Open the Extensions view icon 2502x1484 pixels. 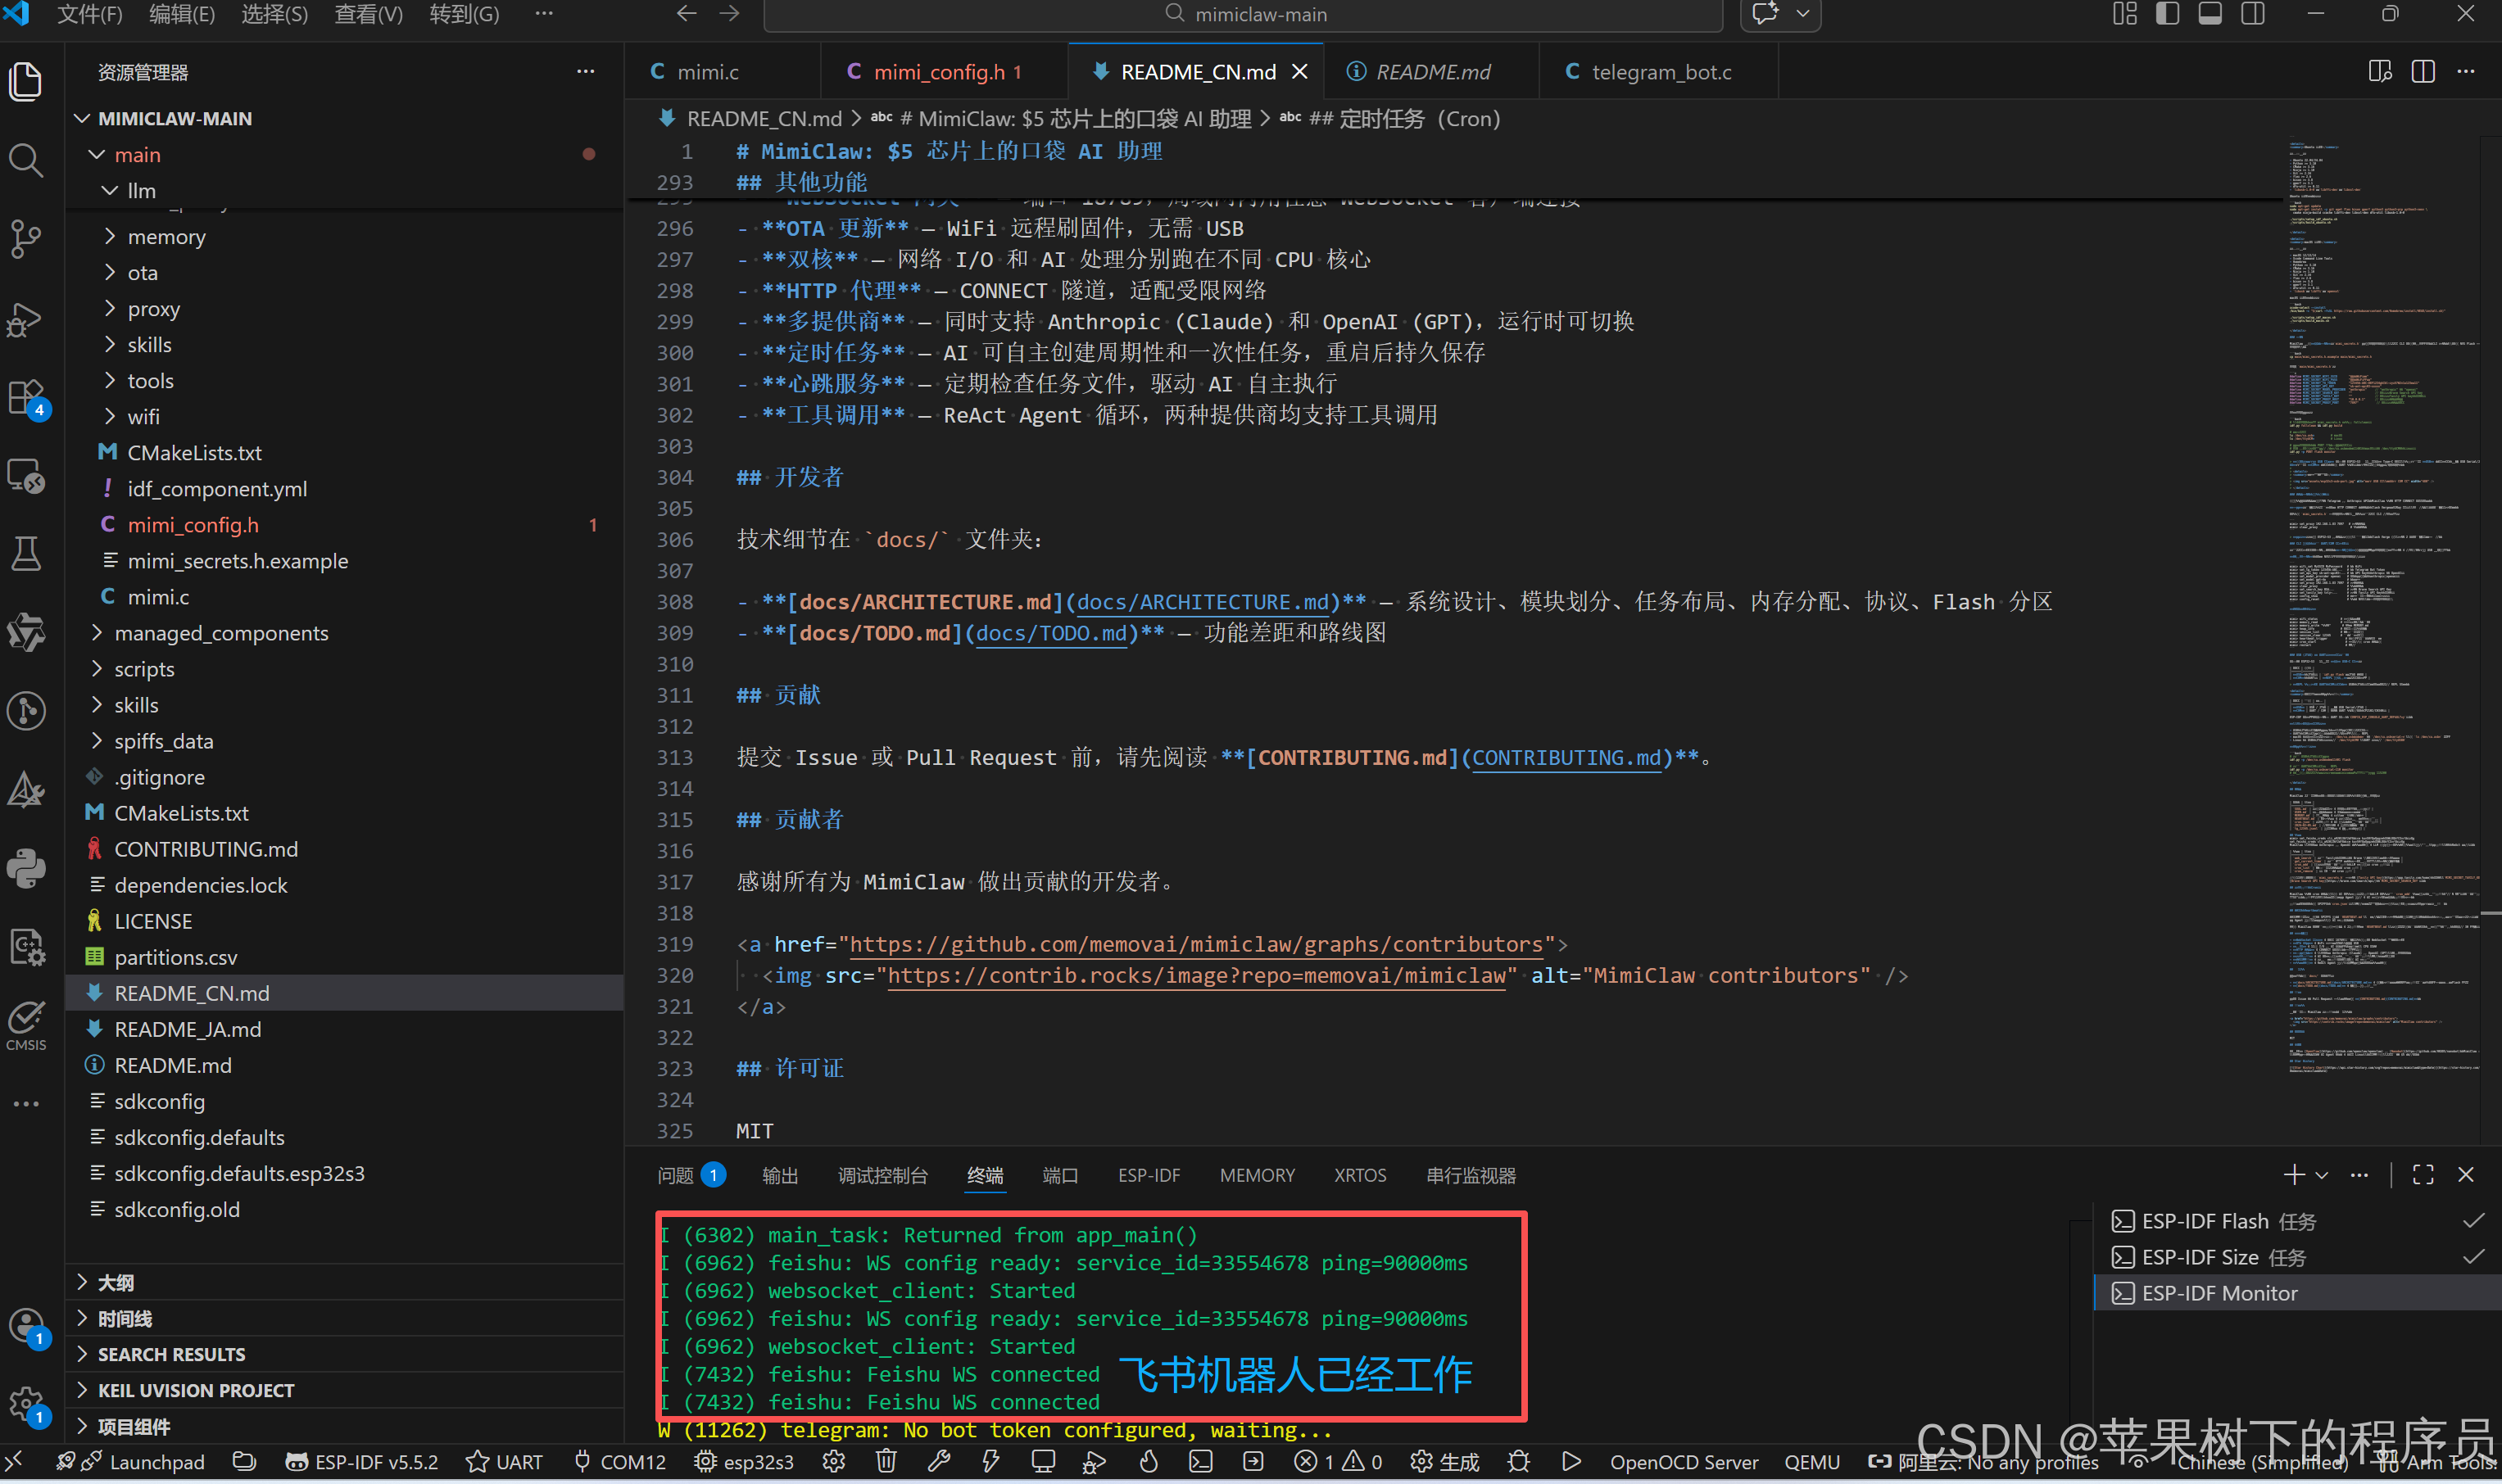26,398
